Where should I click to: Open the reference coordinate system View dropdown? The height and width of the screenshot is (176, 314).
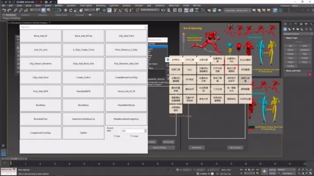tap(89, 10)
